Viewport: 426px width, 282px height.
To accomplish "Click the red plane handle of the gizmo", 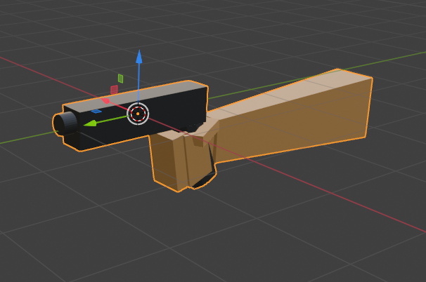I will tap(114, 90).
